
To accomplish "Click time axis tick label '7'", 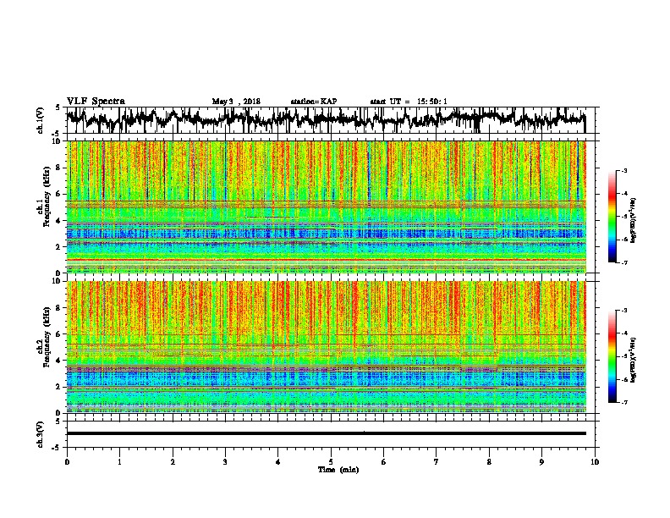I will pyautogui.click(x=437, y=462).
